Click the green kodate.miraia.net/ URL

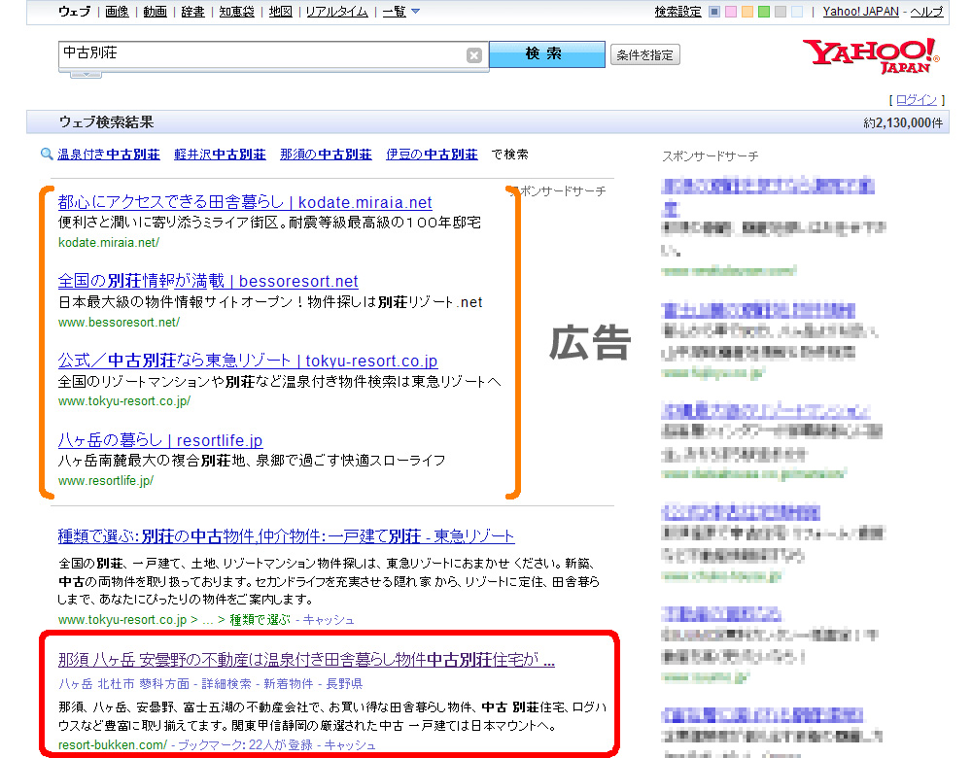coord(109,242)
